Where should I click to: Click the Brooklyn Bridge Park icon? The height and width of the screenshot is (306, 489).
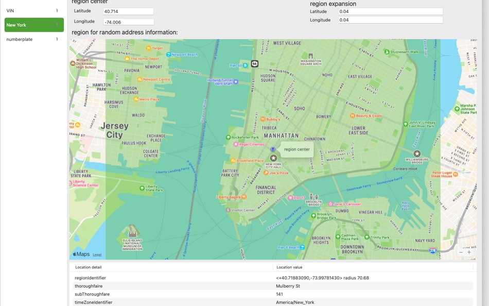pos(313,216)
